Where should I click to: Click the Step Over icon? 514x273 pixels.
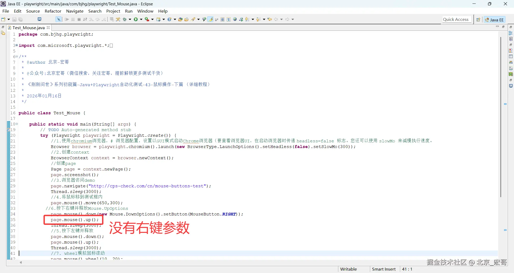click(x=97, y=19)
